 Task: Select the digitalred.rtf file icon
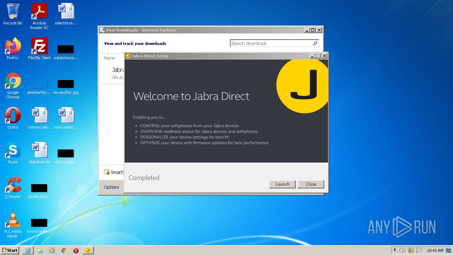pos(39,153)
